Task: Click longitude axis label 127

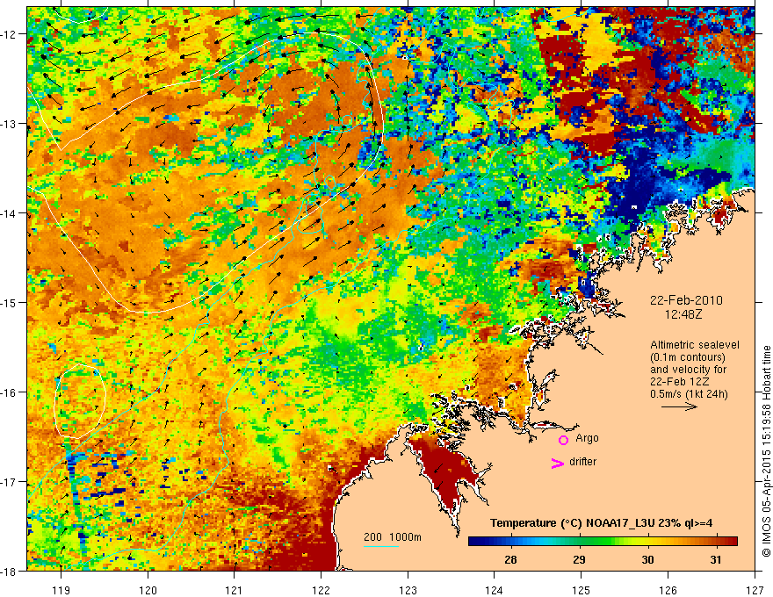Action: click(755, 590)
